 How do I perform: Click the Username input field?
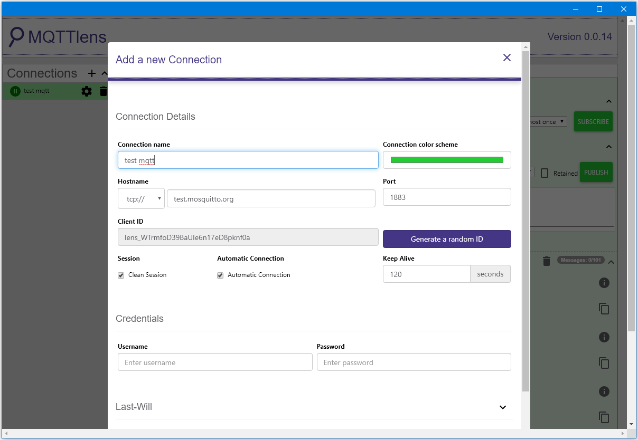pyautogui.click(x=215, y=362)
